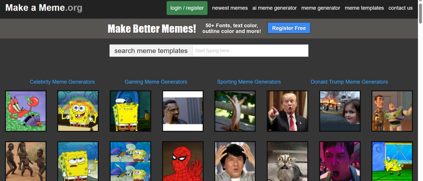Choose the dancing children meme template
423x181 pixels.
click(26, 161)
